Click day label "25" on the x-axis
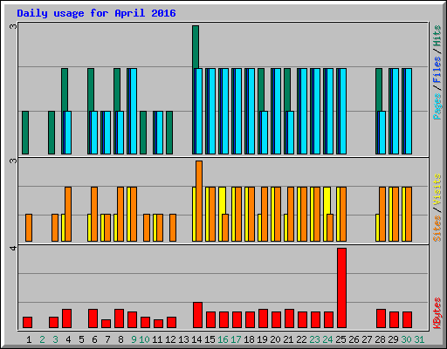The width and height of the screenshot is (447, 349). [x=340, y=339]
